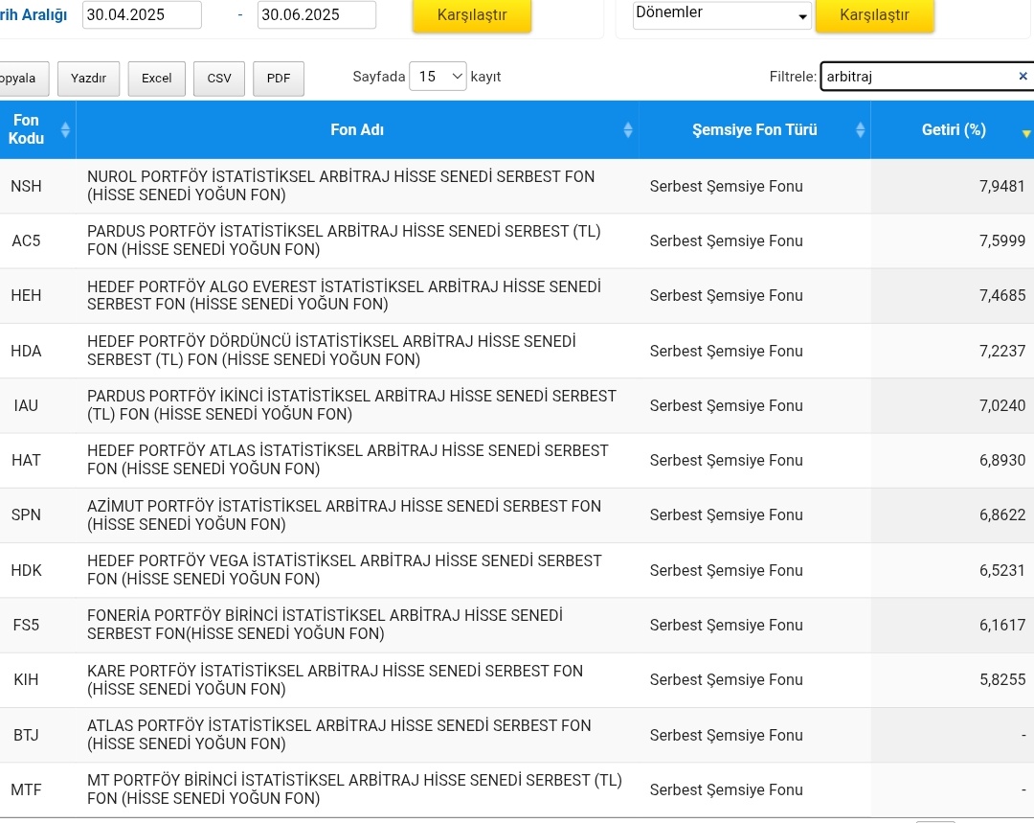Image resolution: width=1034 pixels, height=823 pixels.
Task: Click Karşılaştır button next to the date range
Action: (471, 14)
